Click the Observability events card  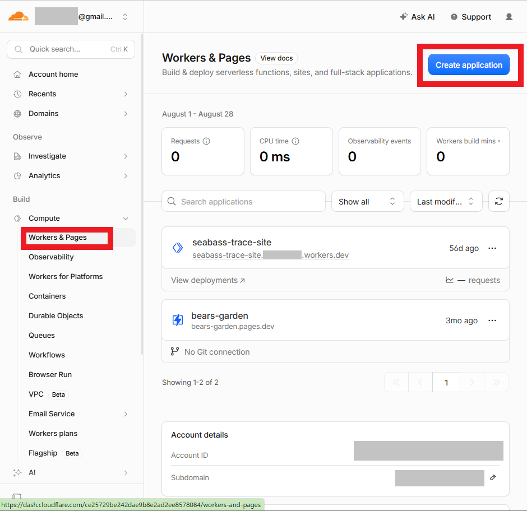click(380, 151)
